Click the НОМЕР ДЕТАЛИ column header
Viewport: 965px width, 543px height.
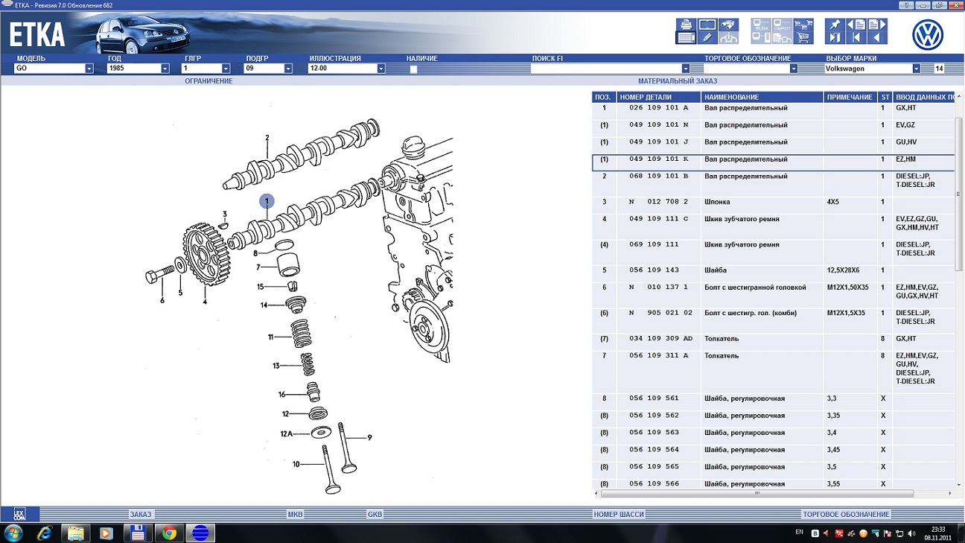click(659, 98)
